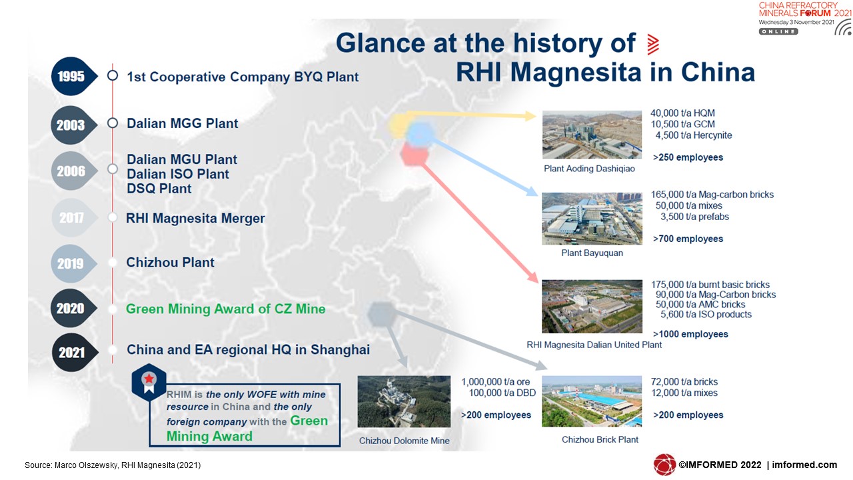Click 'Chizhou Brick Plant' caption

click(600, 439)
